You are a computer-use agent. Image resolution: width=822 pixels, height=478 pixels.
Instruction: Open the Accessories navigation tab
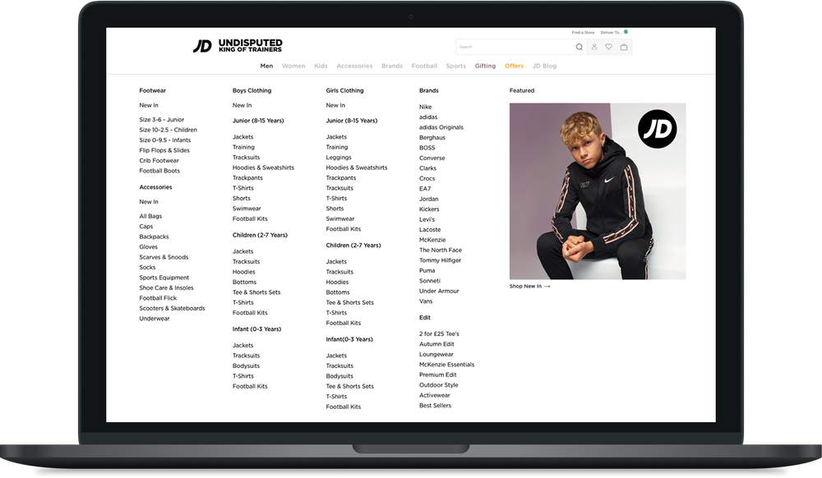[354, 66]
